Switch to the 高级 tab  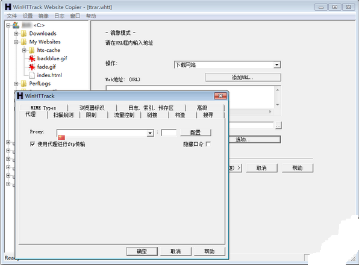click(202, 108)
